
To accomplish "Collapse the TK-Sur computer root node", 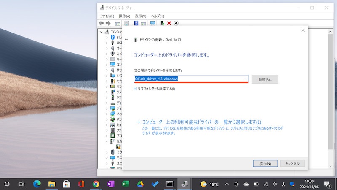I will (x=101, y=32).
